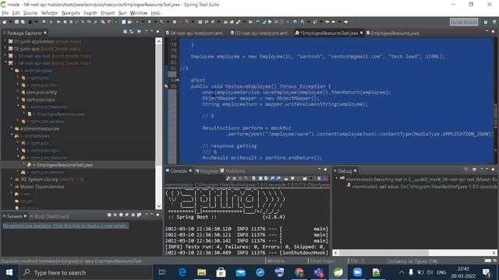Open the New wizard dropdown arrow
499x280 pixels.
(x=9, y=22)
